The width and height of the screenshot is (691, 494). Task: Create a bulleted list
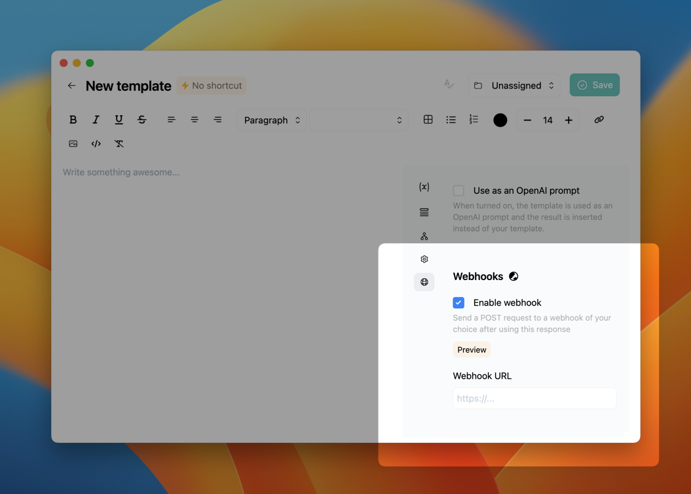point(451,120)
